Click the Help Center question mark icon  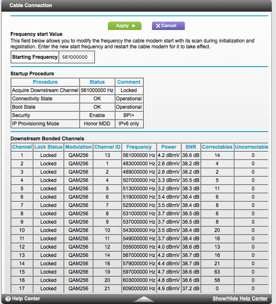pyautogui.click(x=7, y=299)
